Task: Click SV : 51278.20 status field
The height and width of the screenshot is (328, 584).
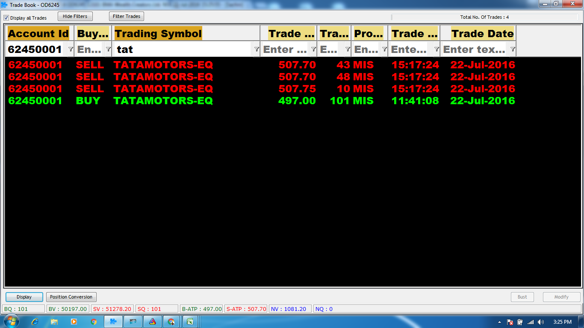Action: click(112, 309)
